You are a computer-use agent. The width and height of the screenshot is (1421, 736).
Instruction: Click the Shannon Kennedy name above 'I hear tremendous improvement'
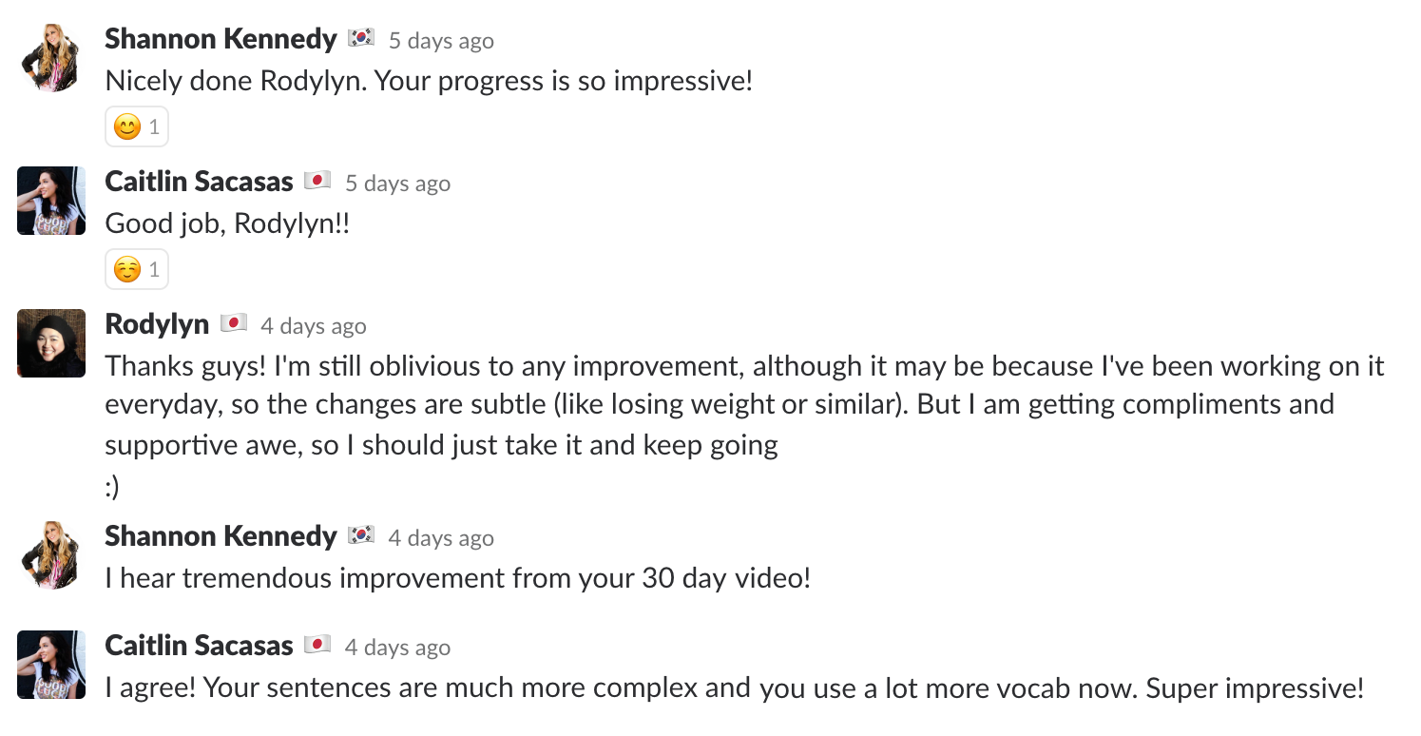[221, 536]
